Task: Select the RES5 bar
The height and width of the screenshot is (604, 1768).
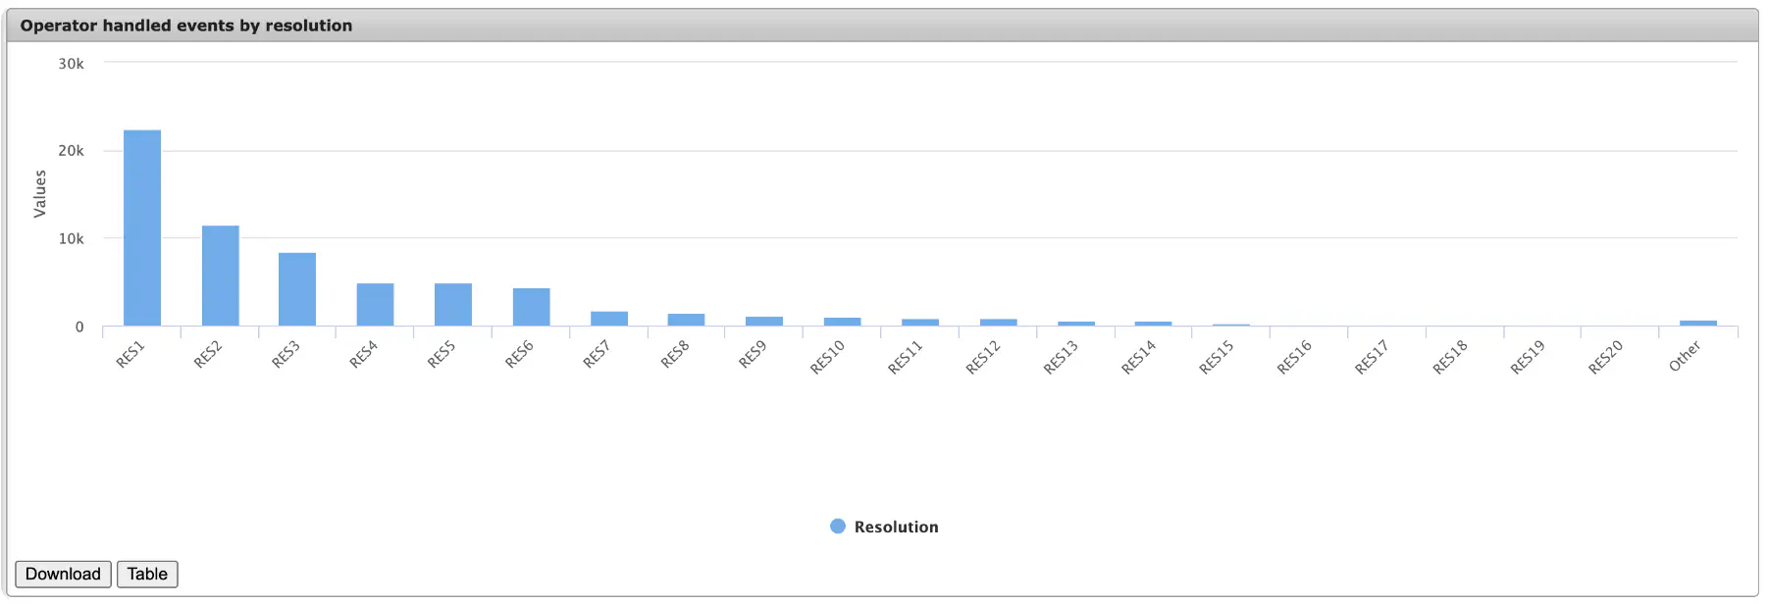Action: coord(453,304)
